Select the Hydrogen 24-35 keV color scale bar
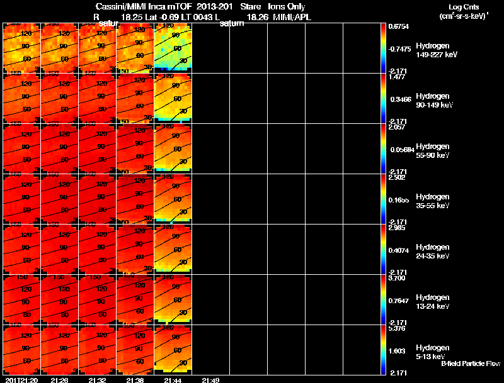This screenshot has height=383, width=504. click(383, 249)
